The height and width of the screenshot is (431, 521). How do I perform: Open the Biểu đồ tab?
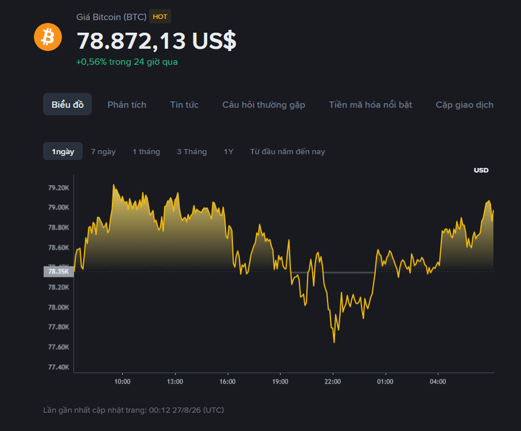tap(68, 104)
